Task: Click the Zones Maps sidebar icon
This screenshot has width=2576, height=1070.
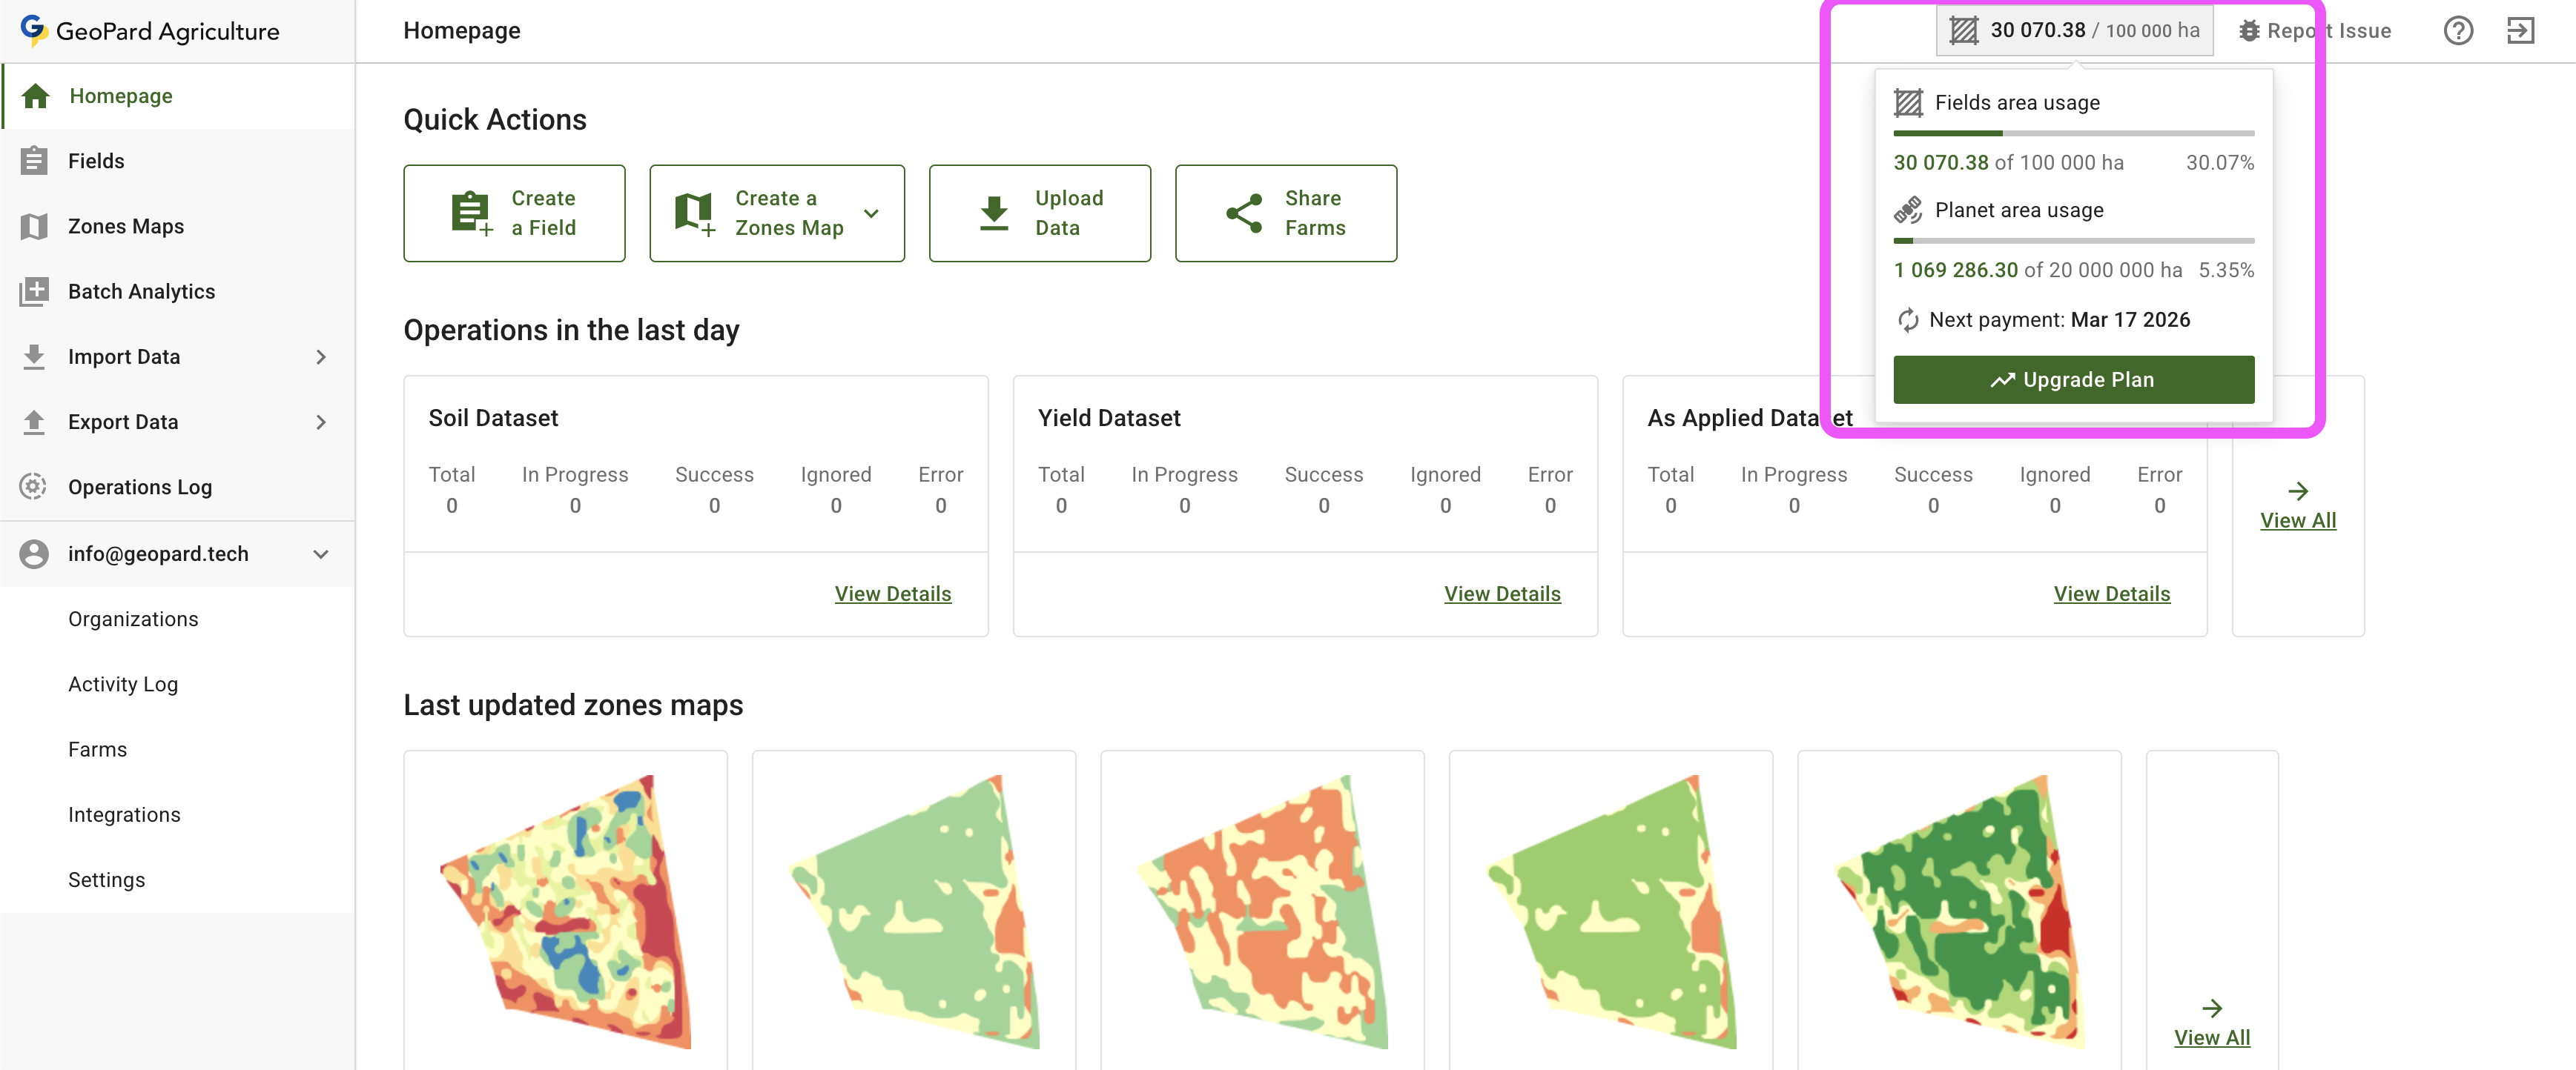Action: (34, 227)
